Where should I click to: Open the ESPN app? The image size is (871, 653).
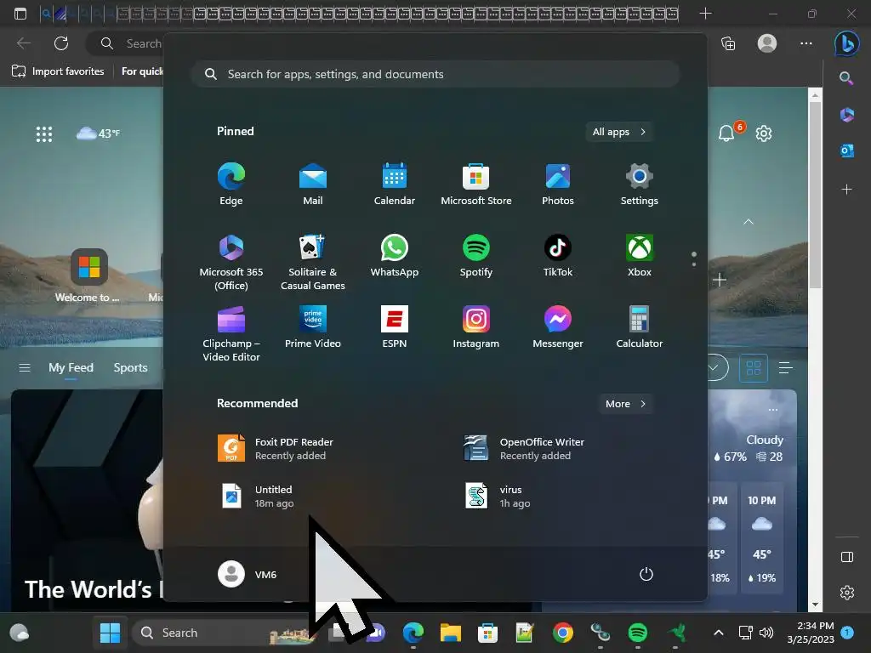395,327
